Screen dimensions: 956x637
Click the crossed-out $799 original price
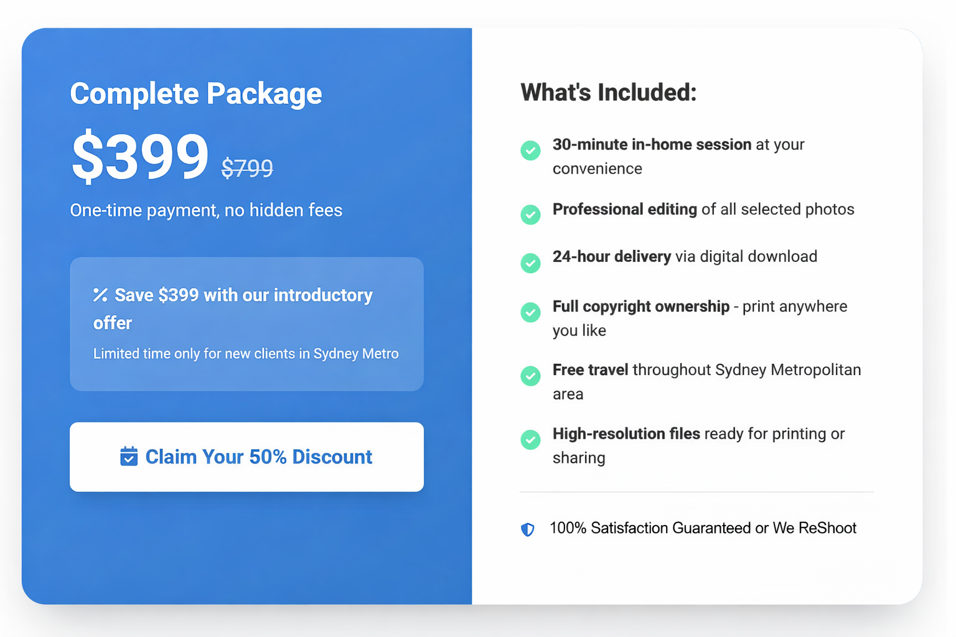247,168
